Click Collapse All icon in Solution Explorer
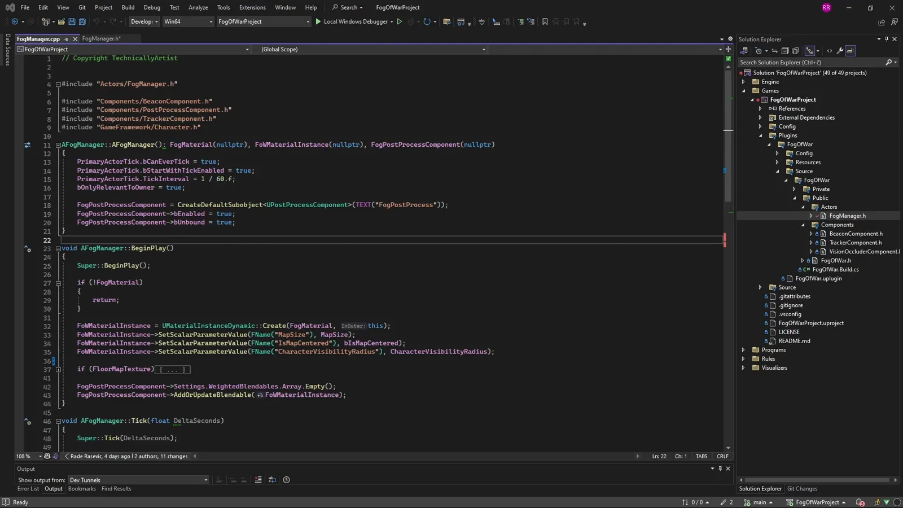Screen dimensions: 903x508 (784, 51)
